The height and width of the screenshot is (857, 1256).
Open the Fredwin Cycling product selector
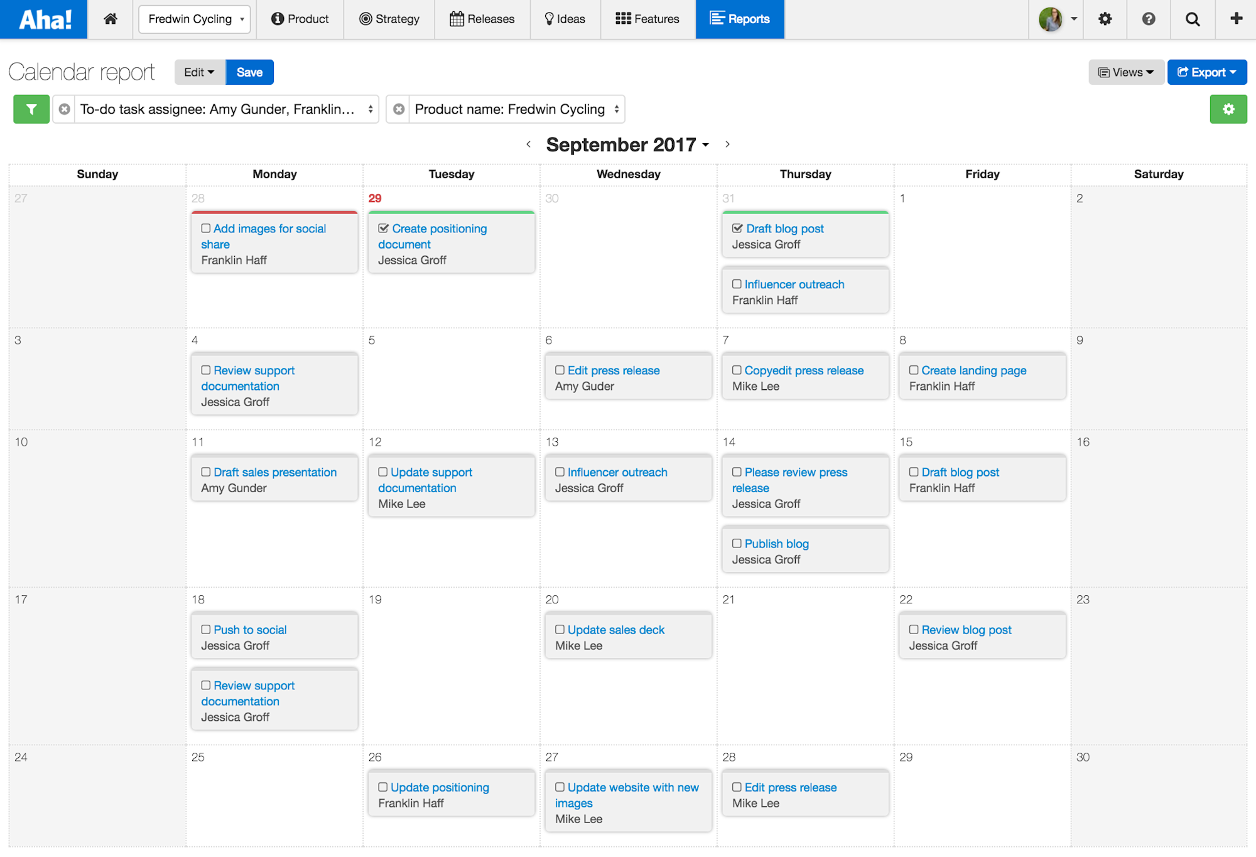coord(194,19)
